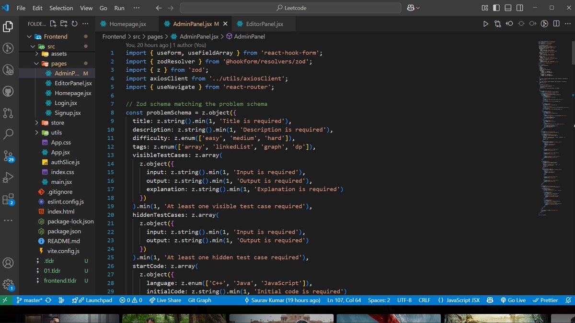
Task: Collapse the pages folder
Action: (37, 63)
